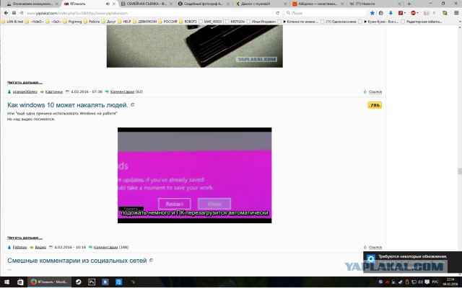462x288 pixels.
Task: Open the SAVE_VIDEO bookmark
Action: click(x=210, y=22)
